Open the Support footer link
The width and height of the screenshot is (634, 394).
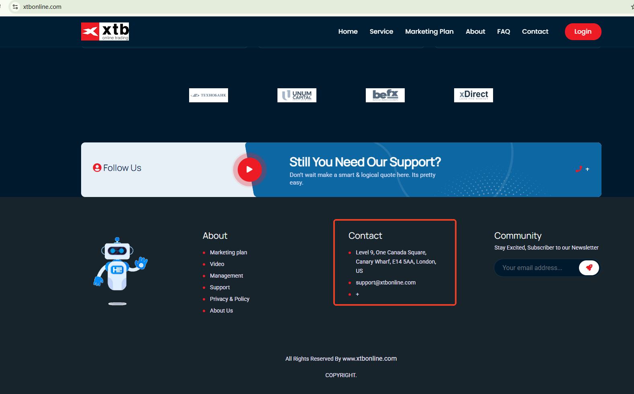(x=220, y=287)
